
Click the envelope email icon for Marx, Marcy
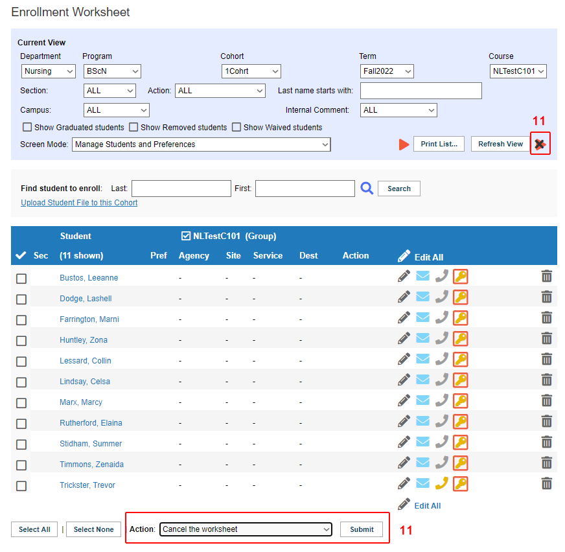422,400
